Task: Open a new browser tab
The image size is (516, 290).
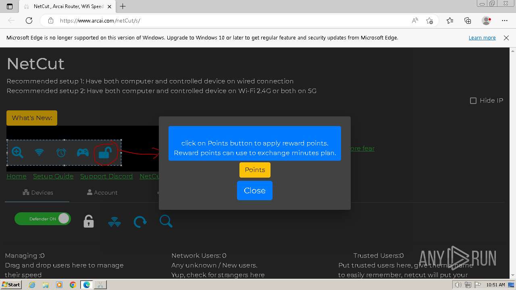Action: click(x=123, y=6)
